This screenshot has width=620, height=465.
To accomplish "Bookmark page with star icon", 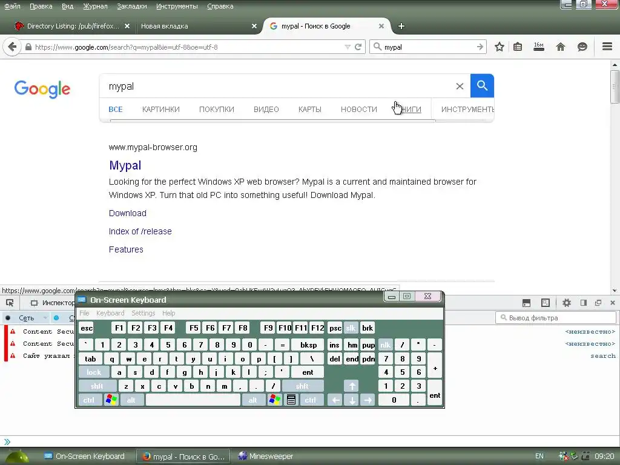I will tap(500, 47).
